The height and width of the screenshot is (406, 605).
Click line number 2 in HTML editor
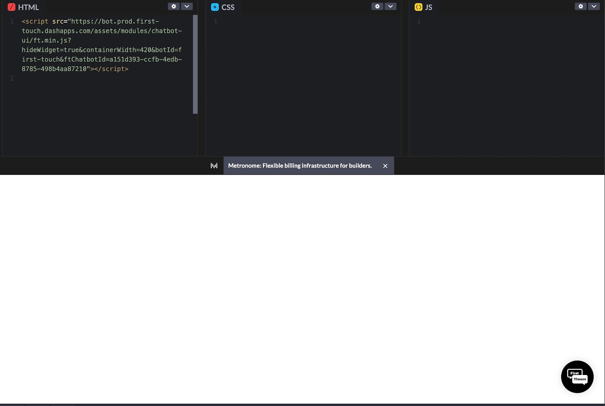pos(12,78)
